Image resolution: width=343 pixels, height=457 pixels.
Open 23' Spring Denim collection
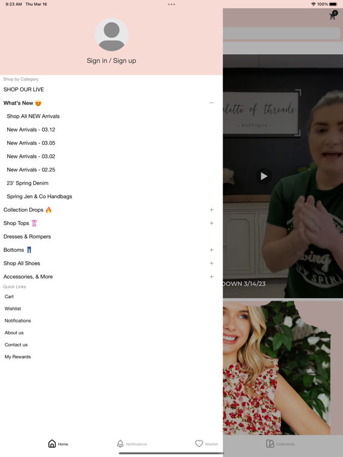pos(28,183)
